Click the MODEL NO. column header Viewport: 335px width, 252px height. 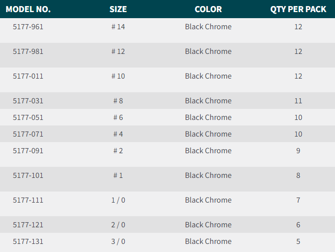[28, 9]
